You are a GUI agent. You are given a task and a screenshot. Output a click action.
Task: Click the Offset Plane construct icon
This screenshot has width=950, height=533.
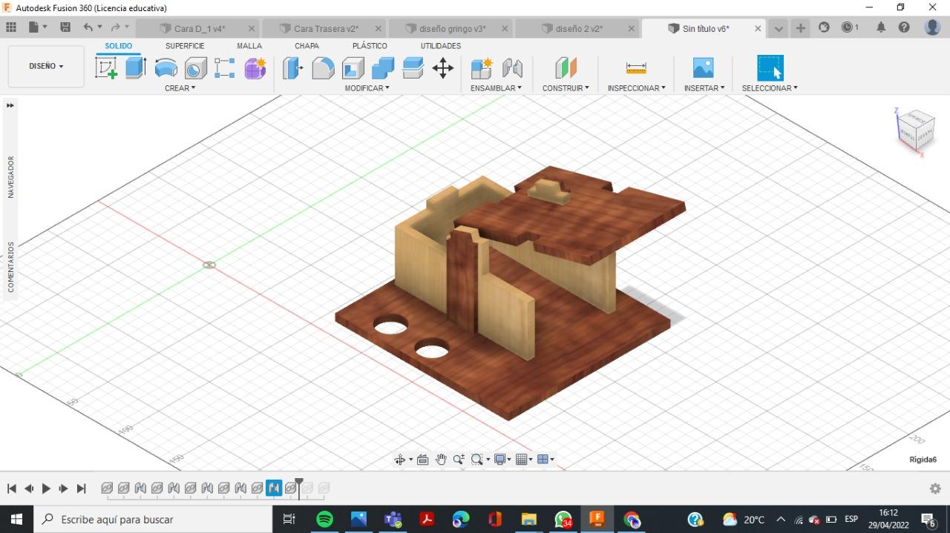click(566, 68)
